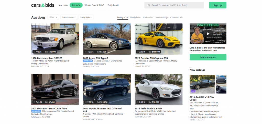The image size is (262, 124).
Task: Click 2002 Acura RSX Type-S title
Action: click(x=96, y=58)
